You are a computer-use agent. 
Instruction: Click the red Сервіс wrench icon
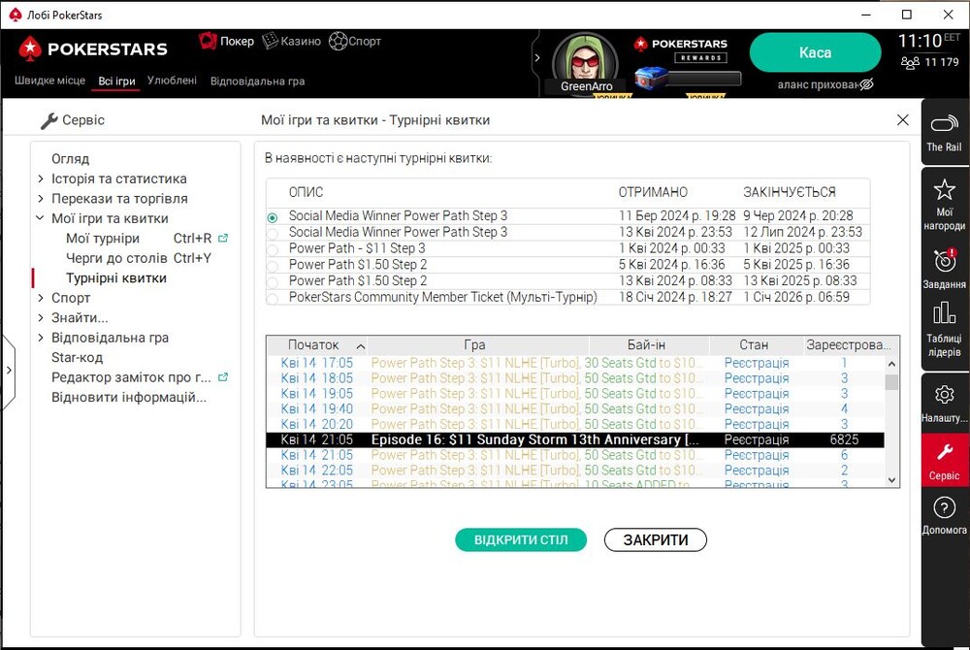pos(944,453)
